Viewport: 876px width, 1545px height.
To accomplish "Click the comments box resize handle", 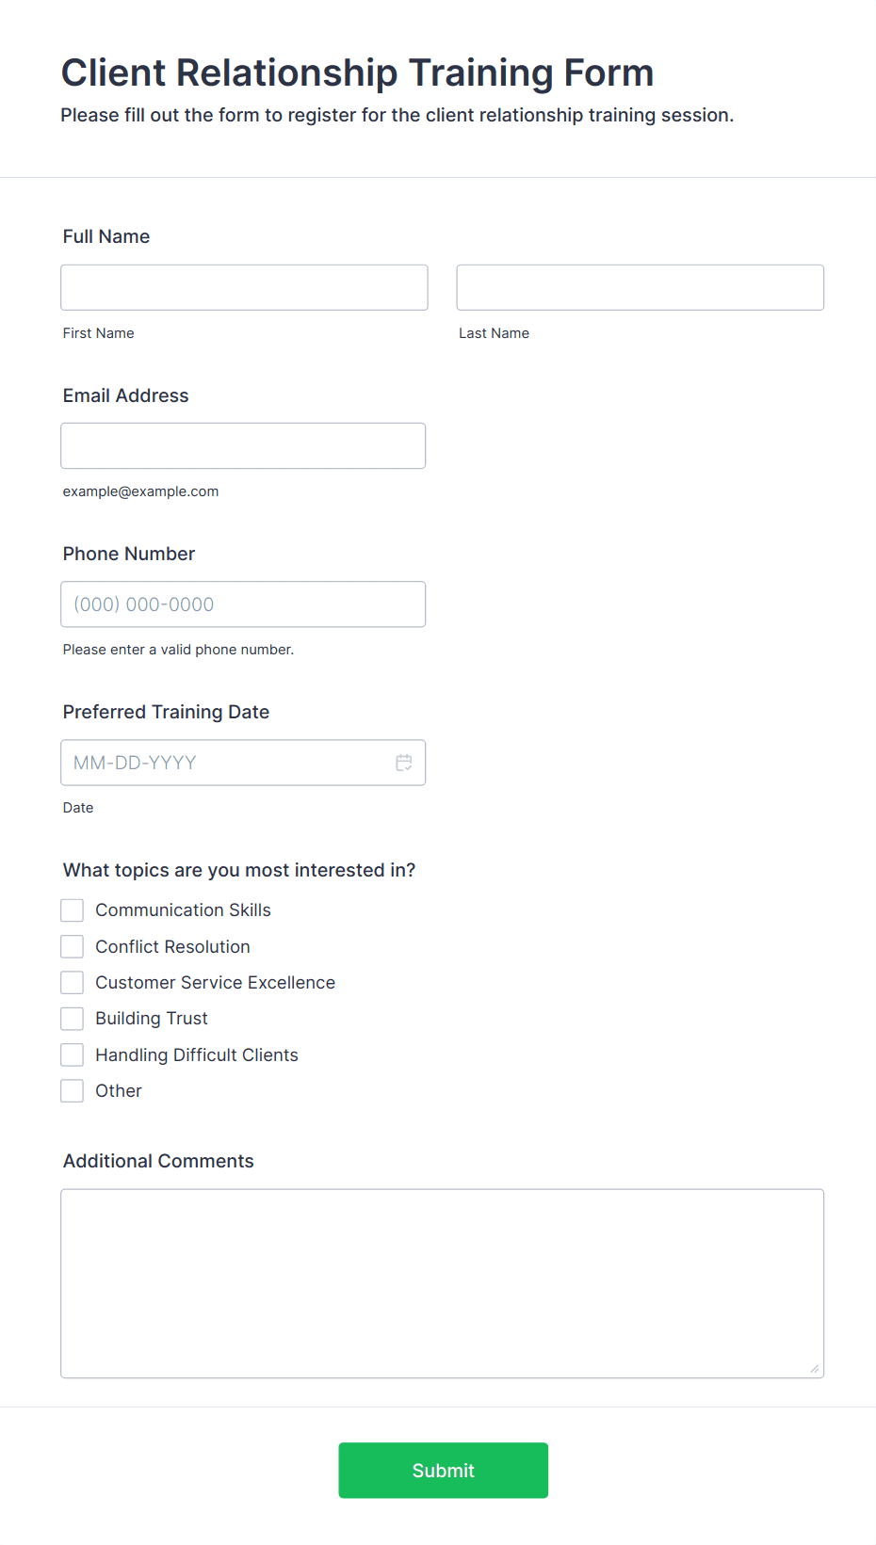I will [815, 1369].
